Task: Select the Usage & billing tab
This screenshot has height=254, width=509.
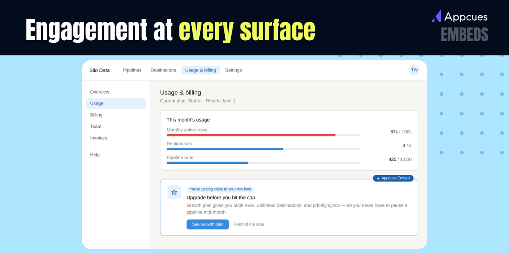Action: 201,70
